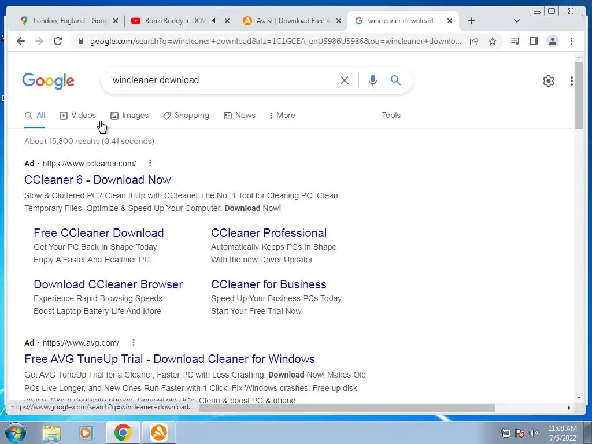Click the Chrome icon in taskbar

123,432
